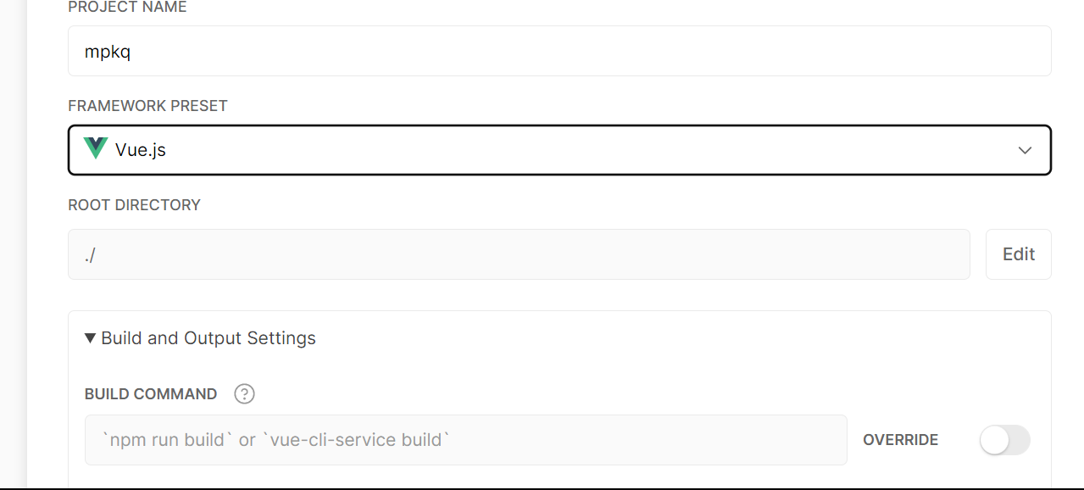Click the FRAMEWORK PRESET label
The width and height of the screenshot is (1084, 490).
pos(147,106)
